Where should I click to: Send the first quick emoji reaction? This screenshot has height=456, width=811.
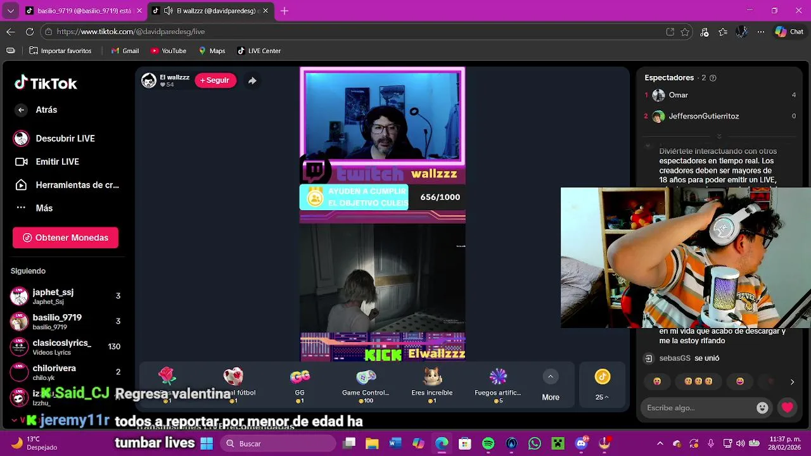pos(657,381)
